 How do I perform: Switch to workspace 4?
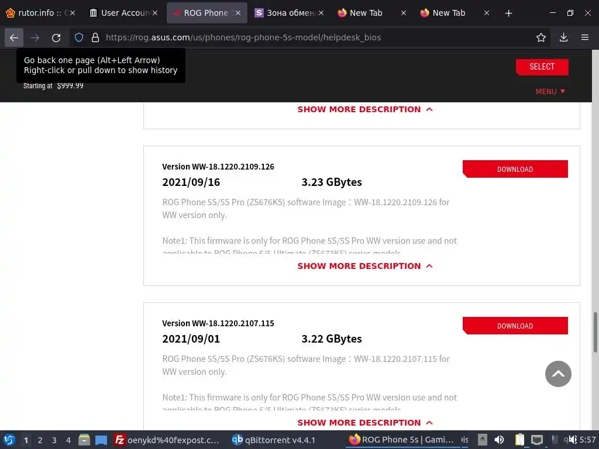[68, 440]
